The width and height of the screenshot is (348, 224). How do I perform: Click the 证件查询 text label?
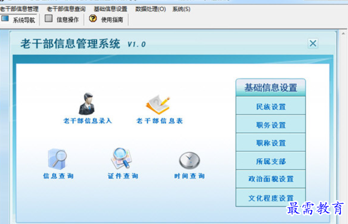pyautogui.click(x=123, y=176)
